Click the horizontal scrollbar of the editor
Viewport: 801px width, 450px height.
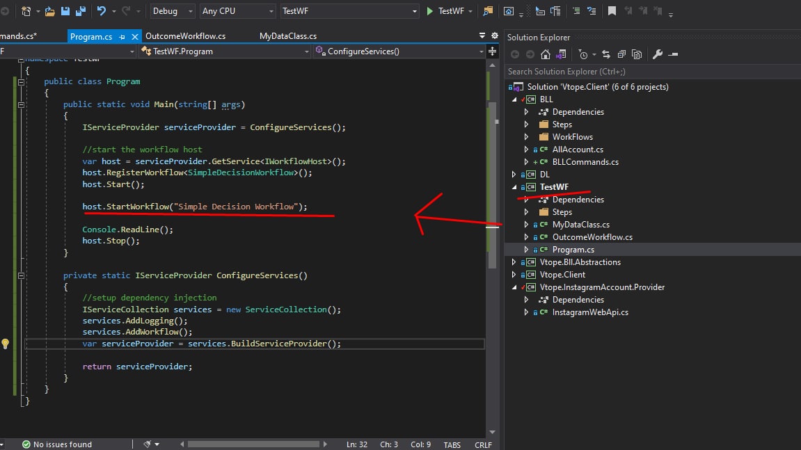point(253,444)
